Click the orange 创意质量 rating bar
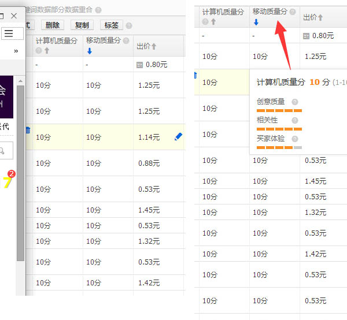This screenshot has width=347, height=320. (279, 110)
